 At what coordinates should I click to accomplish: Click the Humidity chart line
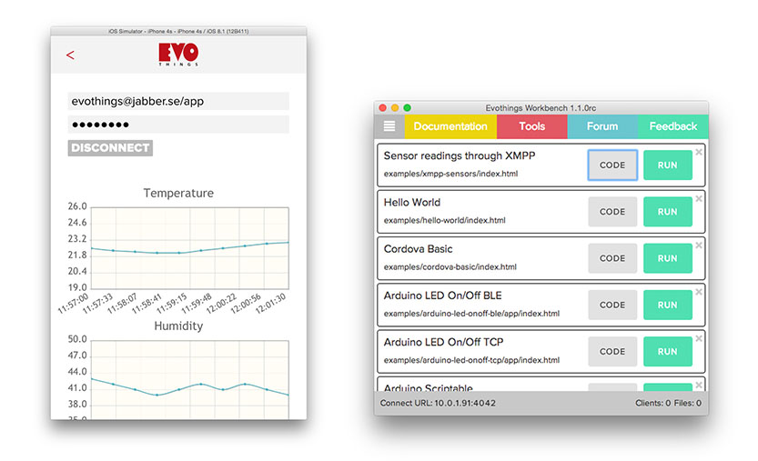pyautogui.click(x=190, y=386)
